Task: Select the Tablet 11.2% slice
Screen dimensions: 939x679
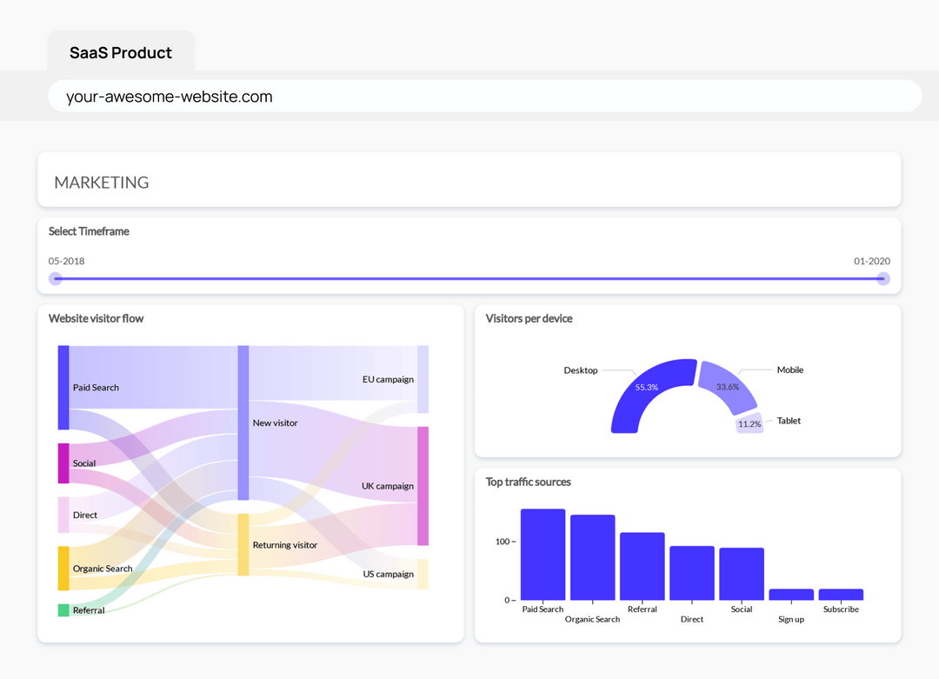Action: tap(749, 423)
